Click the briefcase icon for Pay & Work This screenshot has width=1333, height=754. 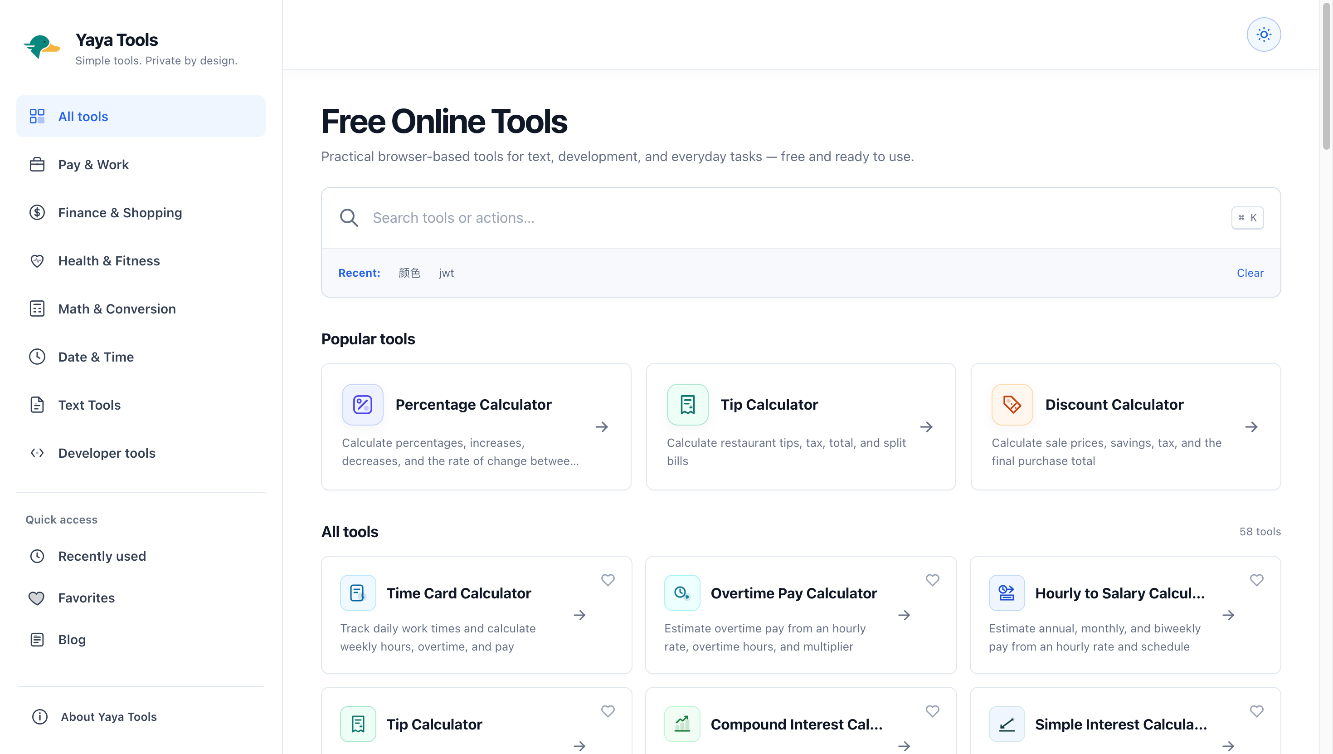(37, 164)
